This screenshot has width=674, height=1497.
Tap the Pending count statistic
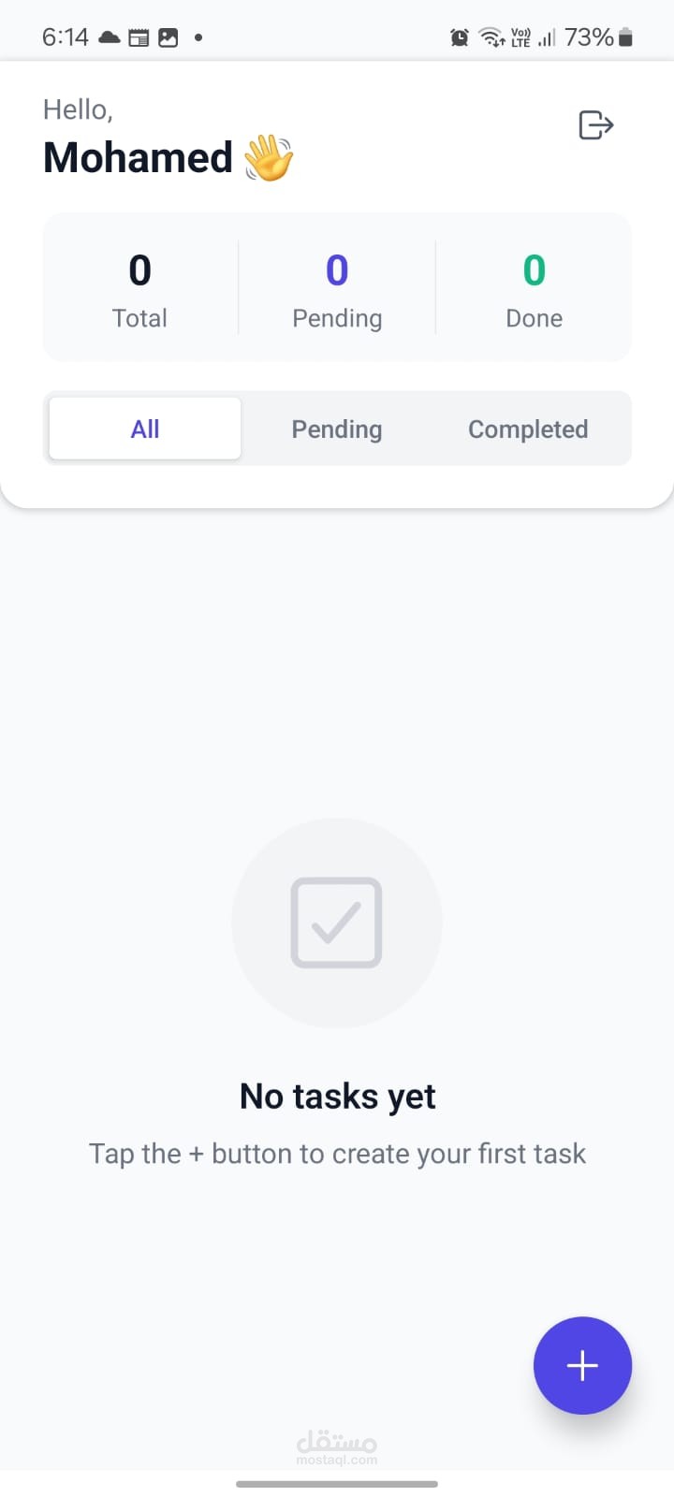click(337, 288)
